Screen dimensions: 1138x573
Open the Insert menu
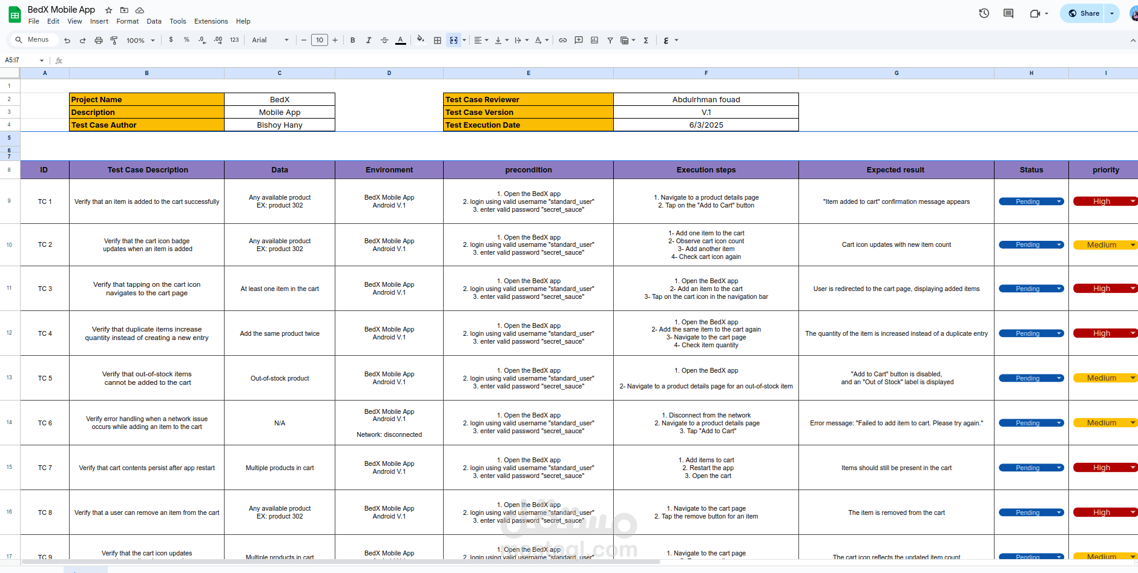click(x=99, y=21)
